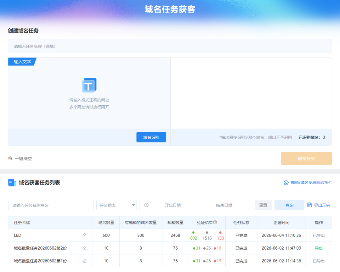The width and height of the screenshot is (340, 272).
Task: Edit name of 域名批量任务20260602第2份 task
Action: [x=84, y=248]
